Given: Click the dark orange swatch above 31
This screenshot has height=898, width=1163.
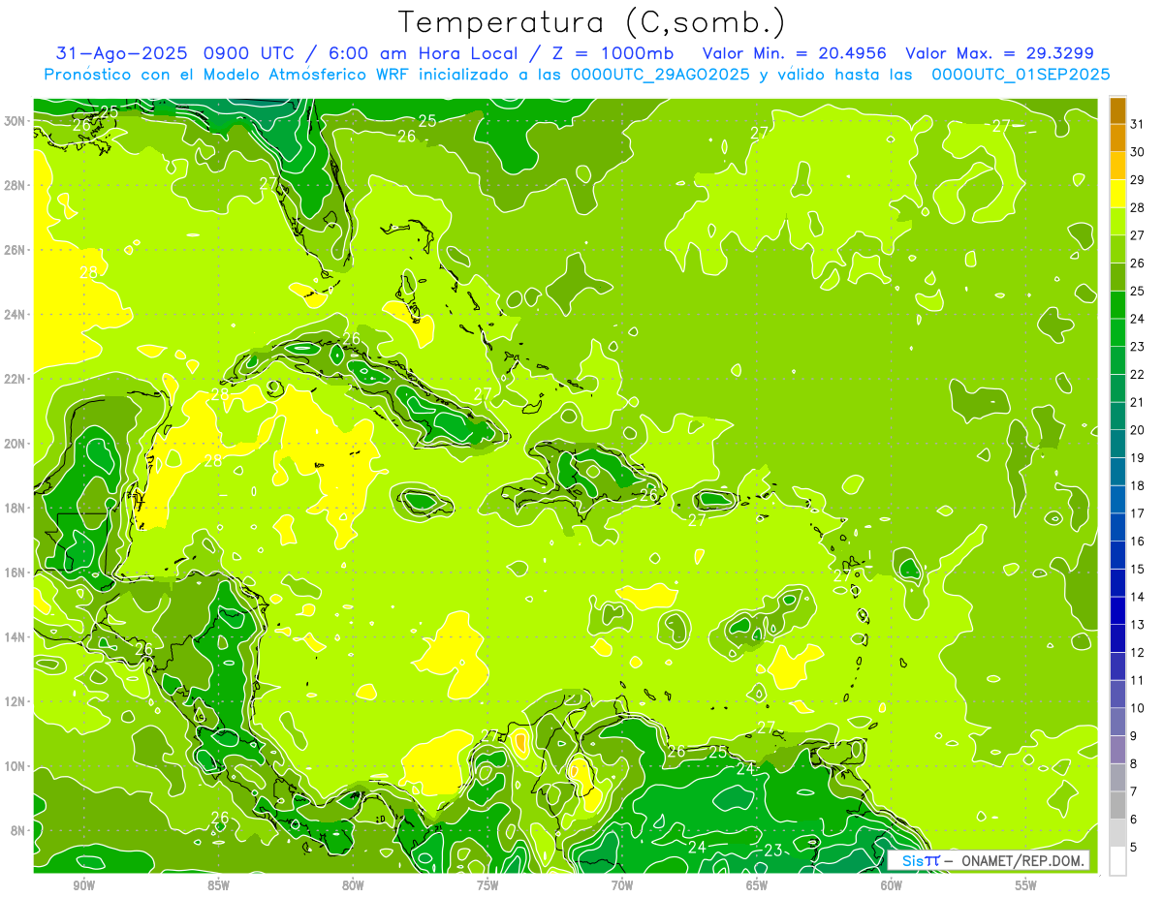Looking at the screenshot, I should (x=1117, y=109).
